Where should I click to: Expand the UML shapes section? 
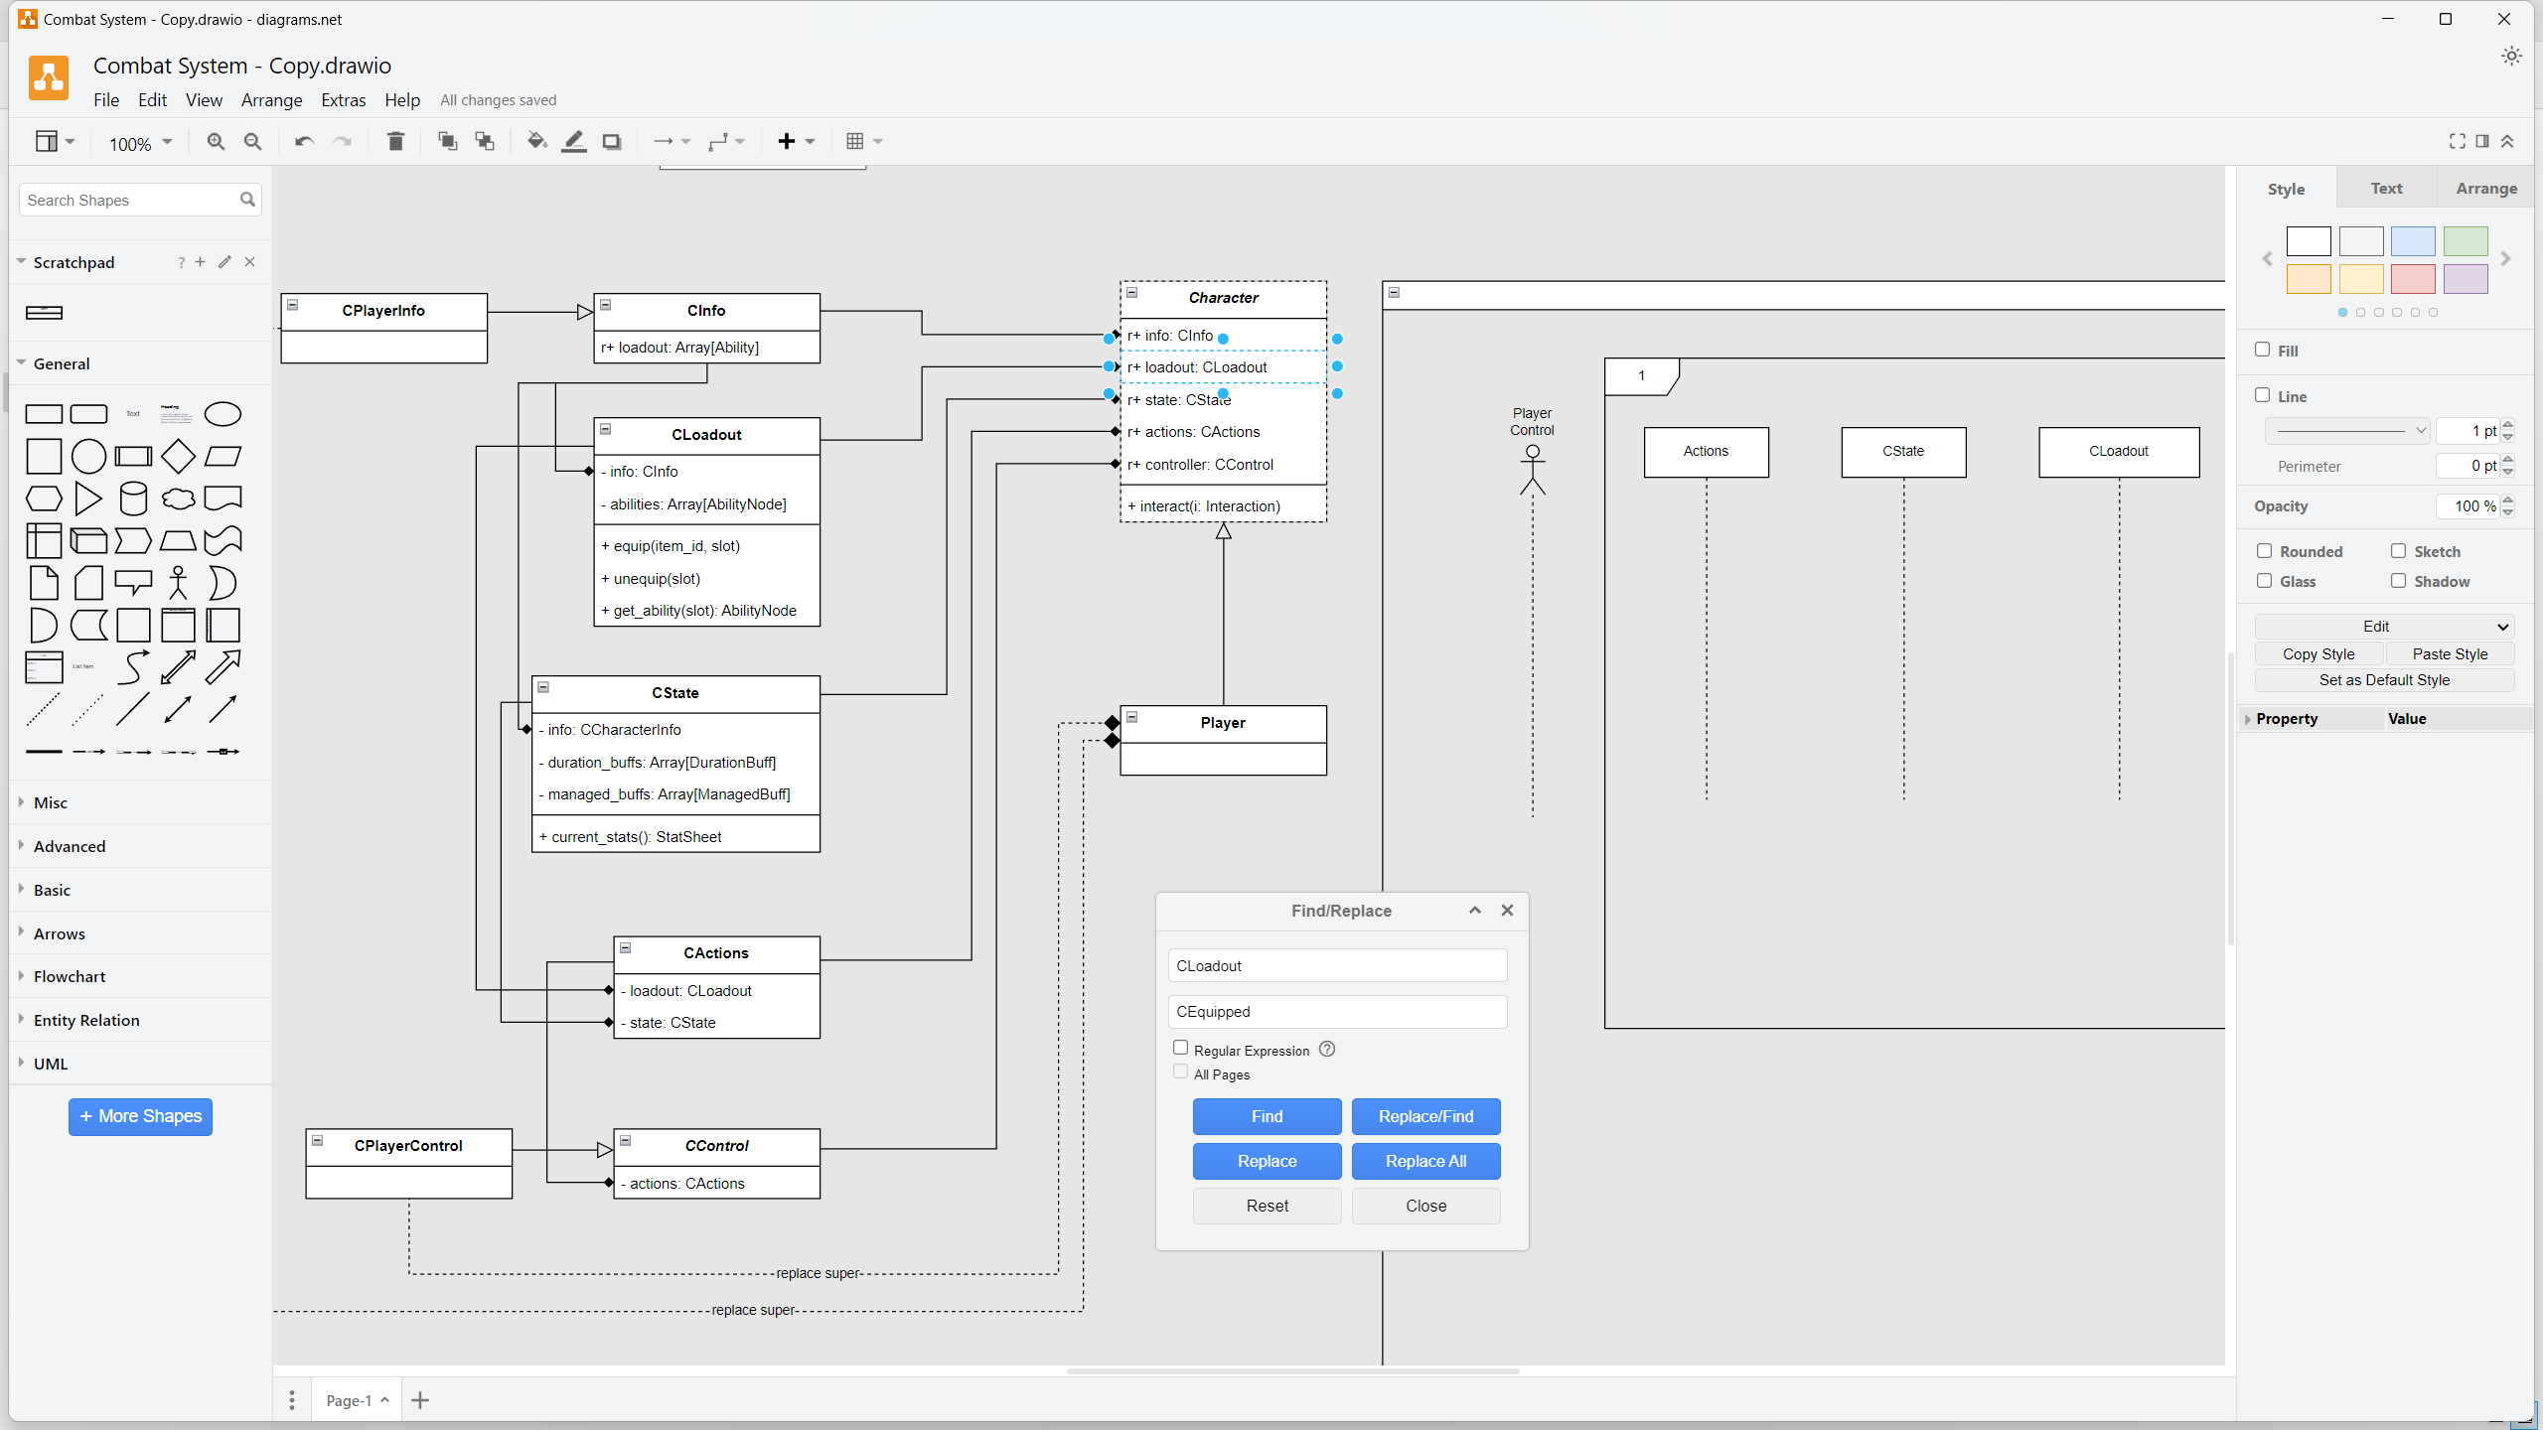tap(49, 1063)
